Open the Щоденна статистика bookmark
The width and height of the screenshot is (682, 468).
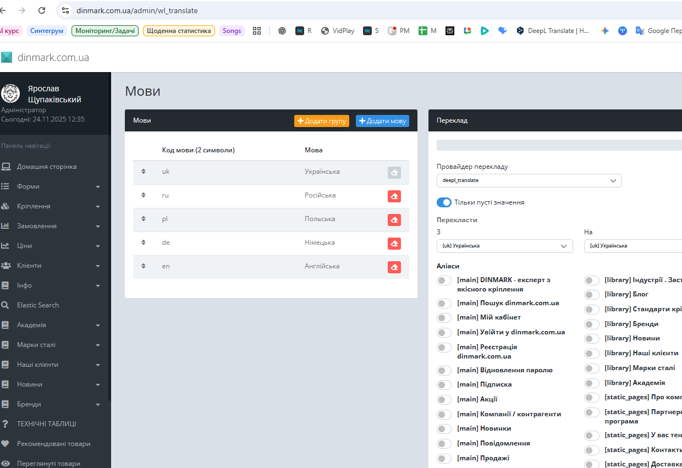click(x=179, y=31)
